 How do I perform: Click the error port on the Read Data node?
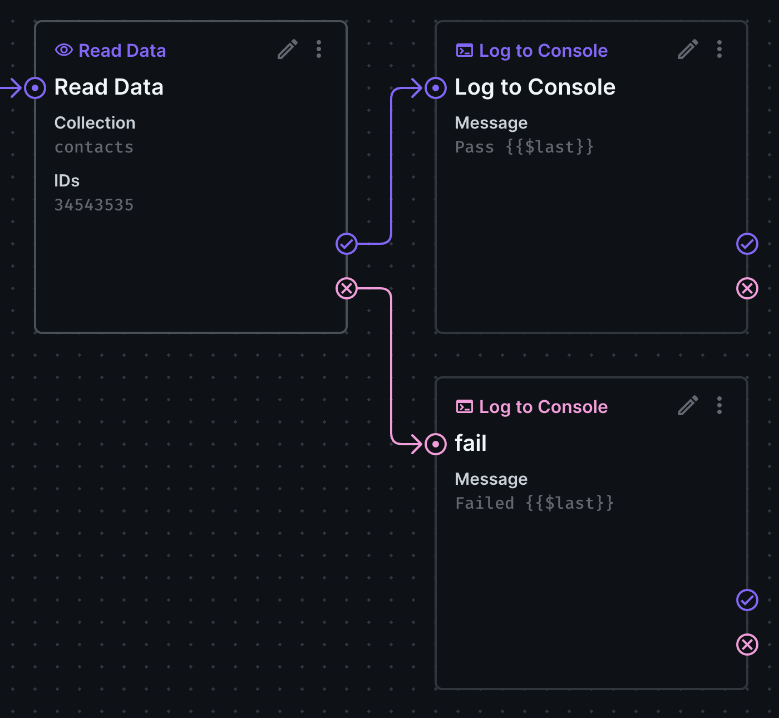tap(346, 288)
